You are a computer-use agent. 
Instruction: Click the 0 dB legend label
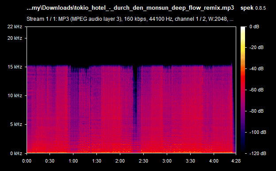pyautogui.click(x=254, y=27)
